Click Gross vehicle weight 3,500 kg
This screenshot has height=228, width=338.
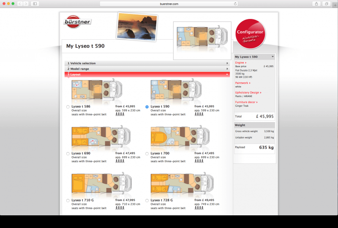(x=254, y=131)
